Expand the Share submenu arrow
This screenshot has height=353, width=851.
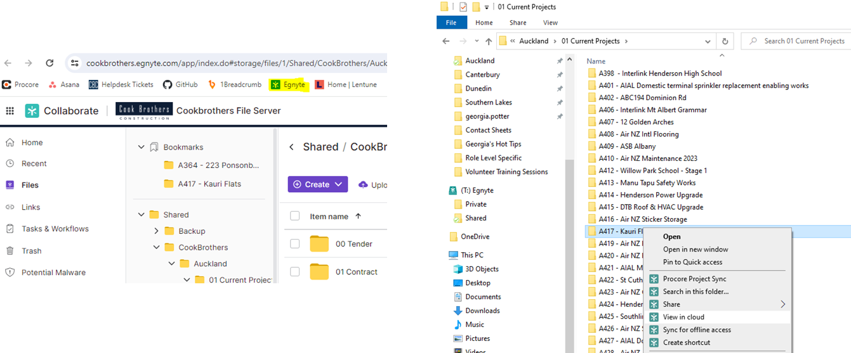[x=783, y=304]
